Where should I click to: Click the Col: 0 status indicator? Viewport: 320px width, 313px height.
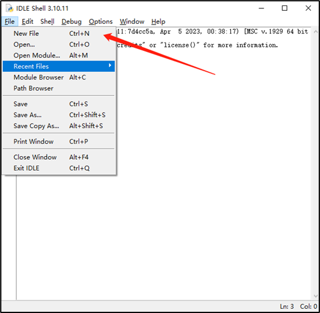coord(309,306)
